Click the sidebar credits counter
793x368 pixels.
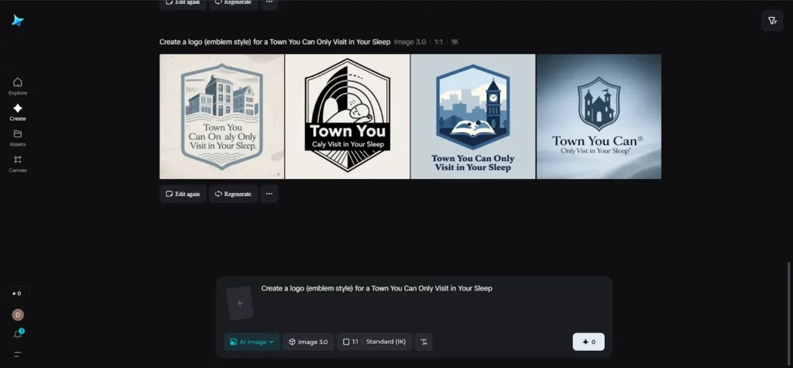tap(17, 294)
